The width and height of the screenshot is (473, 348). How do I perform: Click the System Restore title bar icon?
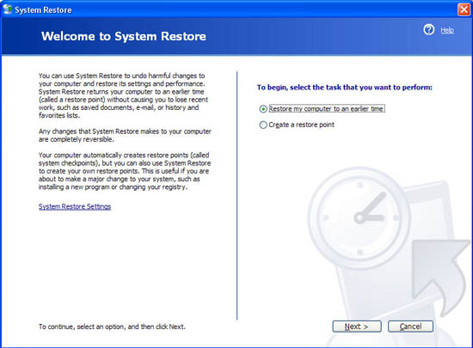pyautogui.click(x=8, y=9)
